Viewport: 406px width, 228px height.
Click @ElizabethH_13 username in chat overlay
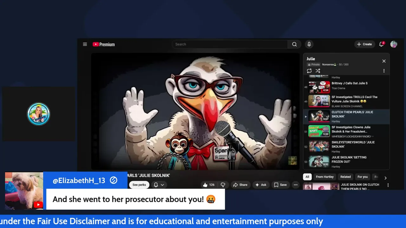click(79, 180)
